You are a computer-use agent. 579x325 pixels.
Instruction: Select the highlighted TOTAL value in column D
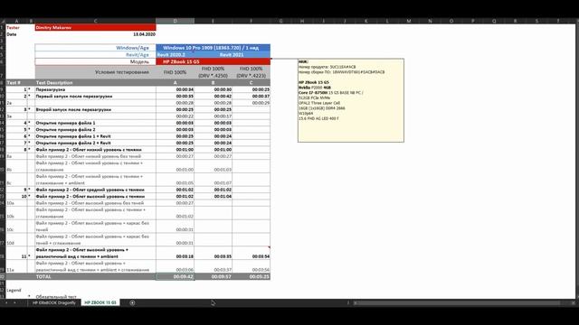175,276
